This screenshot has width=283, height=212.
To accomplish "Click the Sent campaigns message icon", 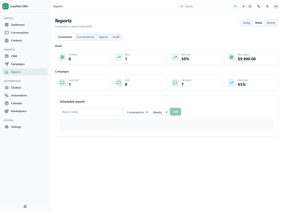I will pos(119,83).
